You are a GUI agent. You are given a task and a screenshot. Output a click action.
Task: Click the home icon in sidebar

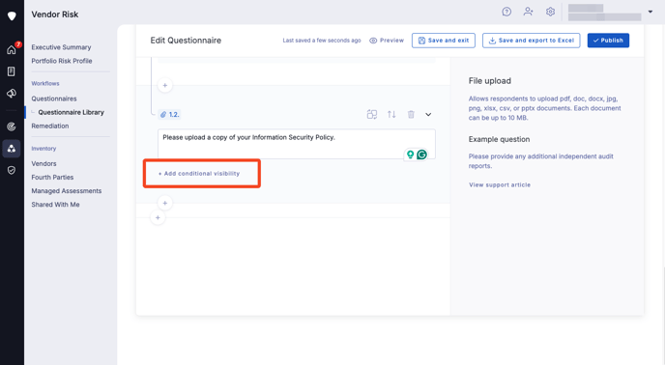pos(12,49)
